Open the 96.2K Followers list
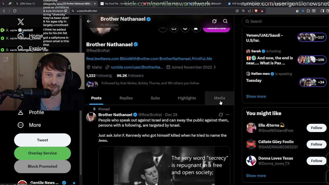Image resolution: width=329 pixels, height=185 pixels. (130, 76)
